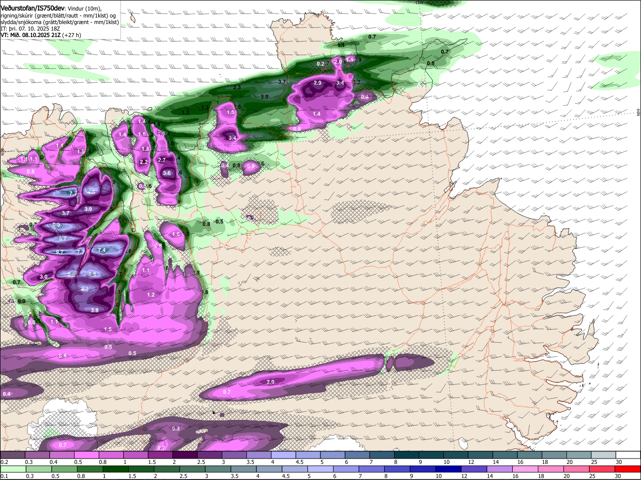This screenshot has width=641, height=480.
Task: Select the bright pink snow swatch between 0.5 and 0.8
Action: pos(87,455)
